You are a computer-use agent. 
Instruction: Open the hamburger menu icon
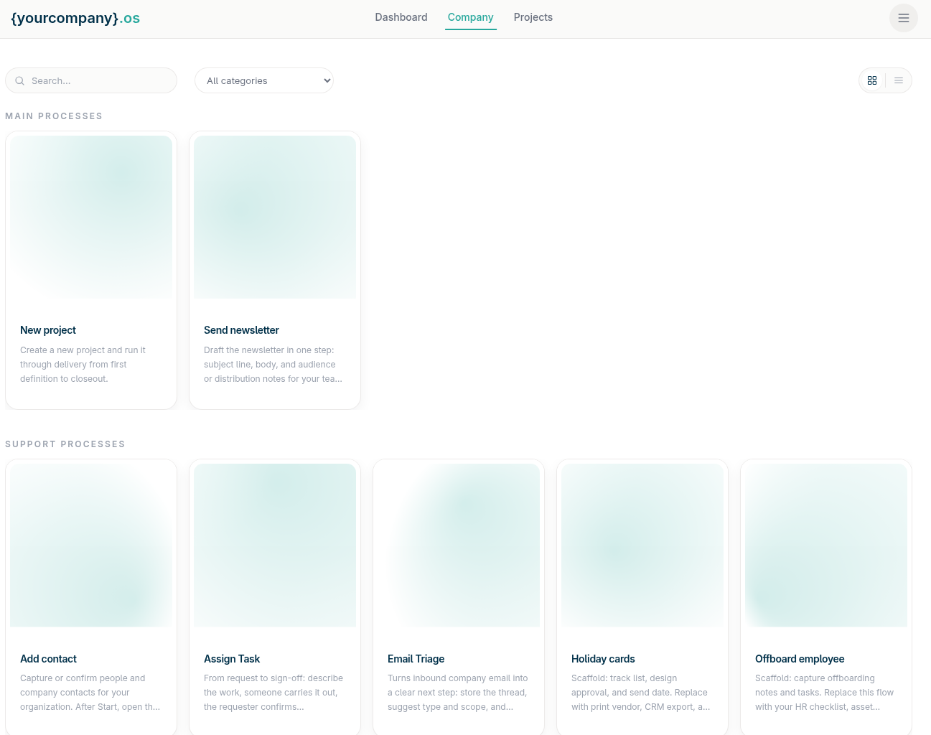903,18
